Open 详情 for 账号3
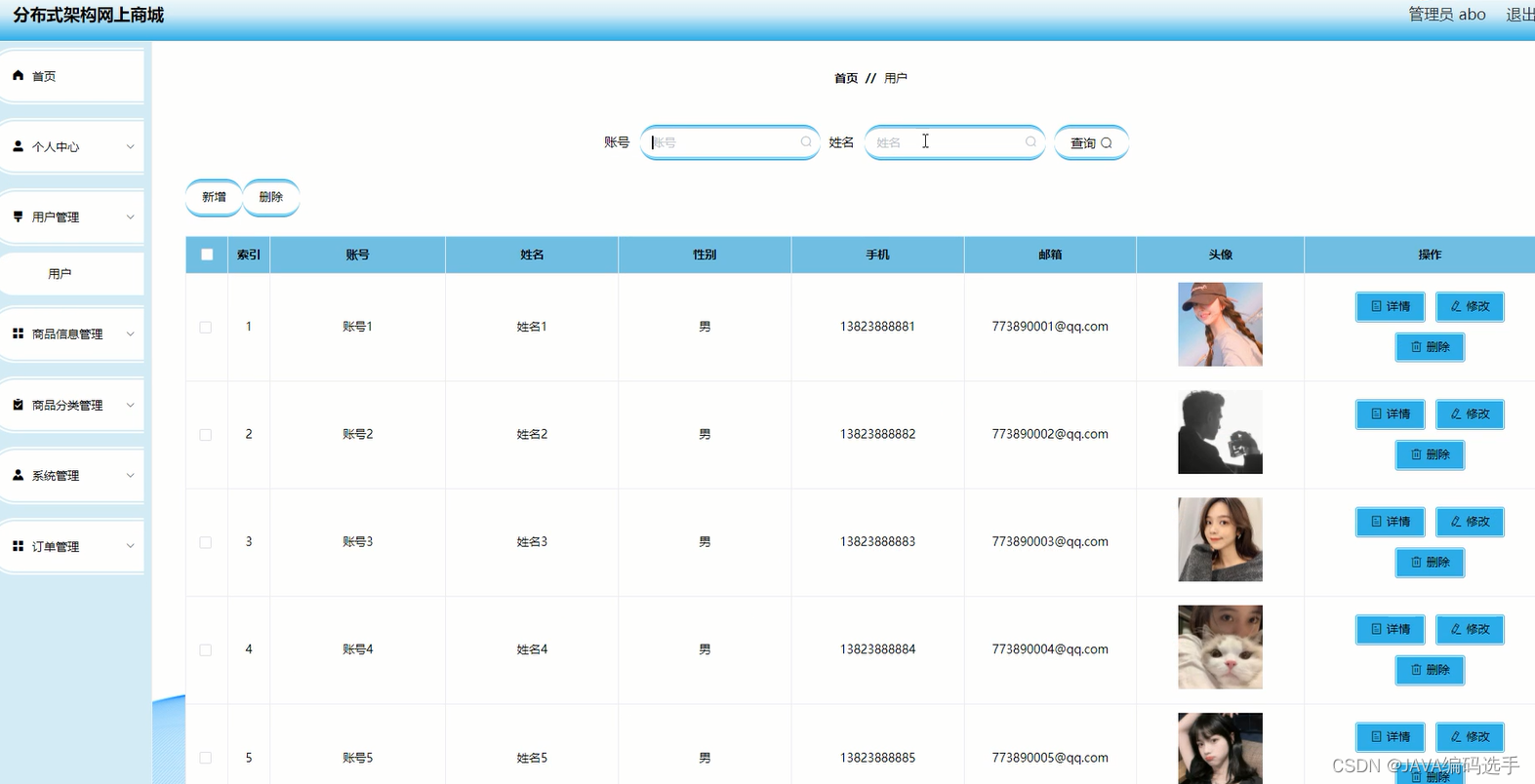 (x=1390, y=522)
